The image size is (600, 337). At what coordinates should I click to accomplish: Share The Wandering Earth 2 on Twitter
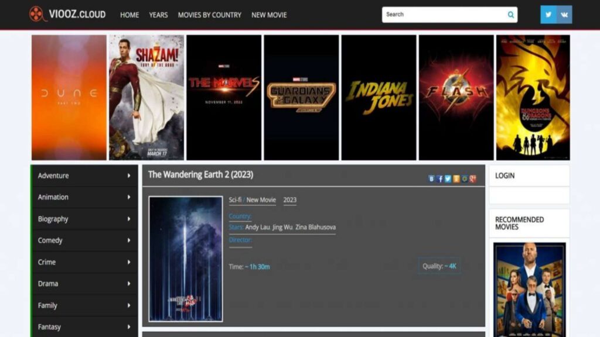coord(448,178)
